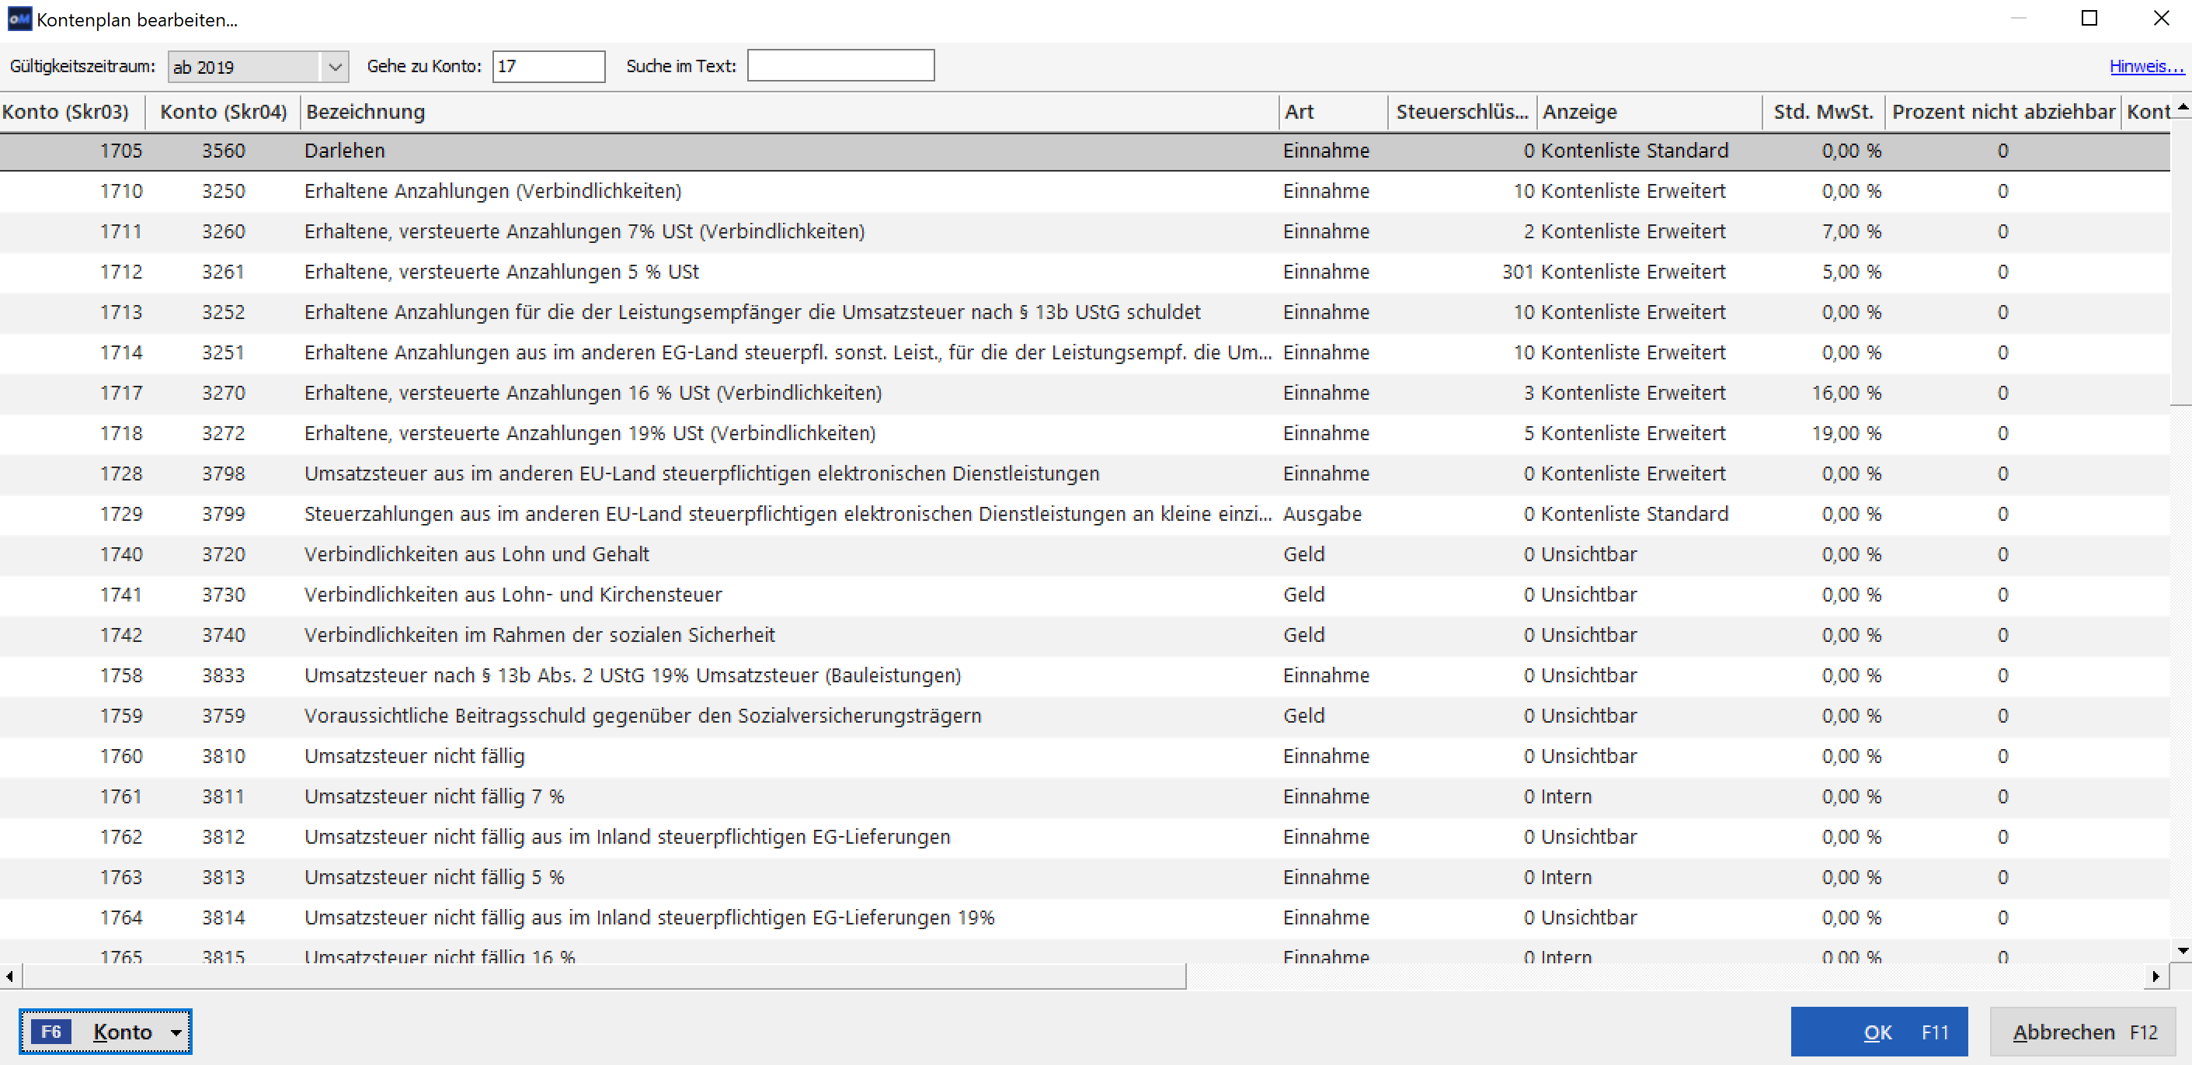Click the vertical scrollbar thumb

pyautogui.click(x=2181, y=262)
